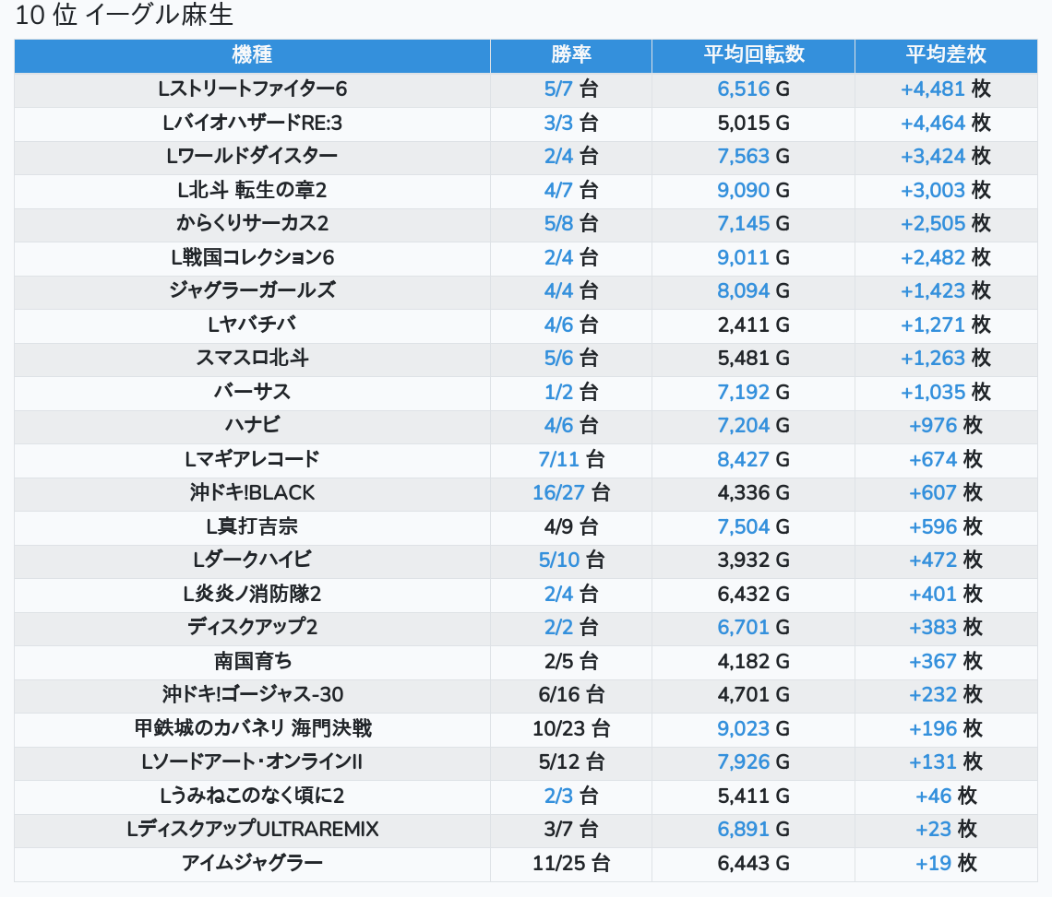Click LディスクアップULTRAREMIX cell
Screen dimensions: 1052x897
pos(252,830)
